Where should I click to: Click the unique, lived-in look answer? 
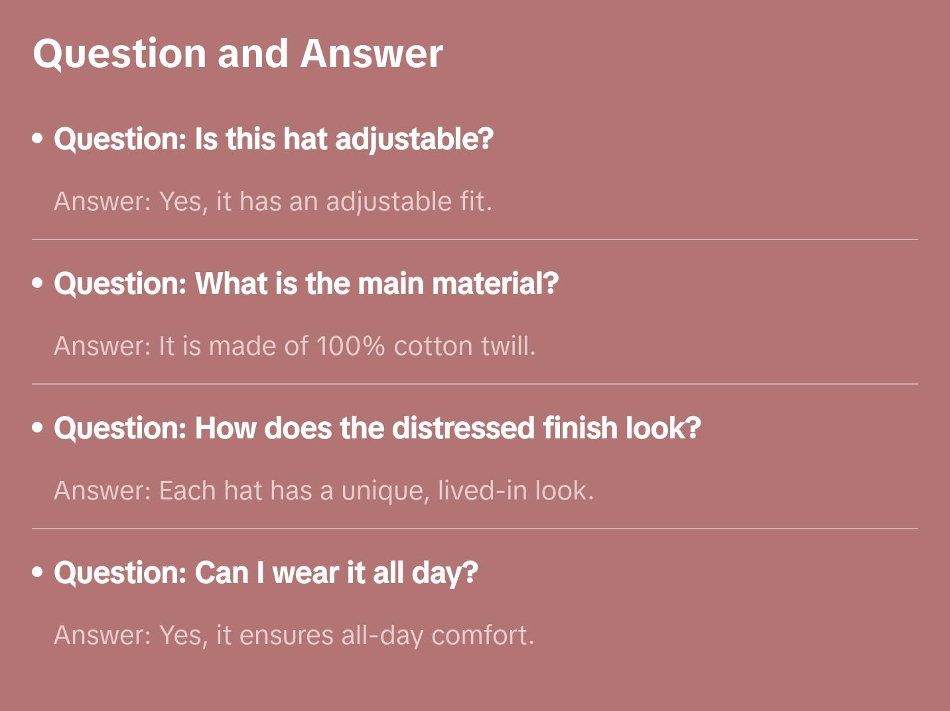pyautogui.click(x=324, y=491)
